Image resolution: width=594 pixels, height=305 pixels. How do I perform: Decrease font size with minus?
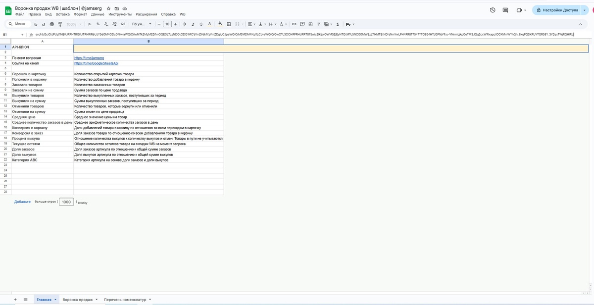coord(159,24)
